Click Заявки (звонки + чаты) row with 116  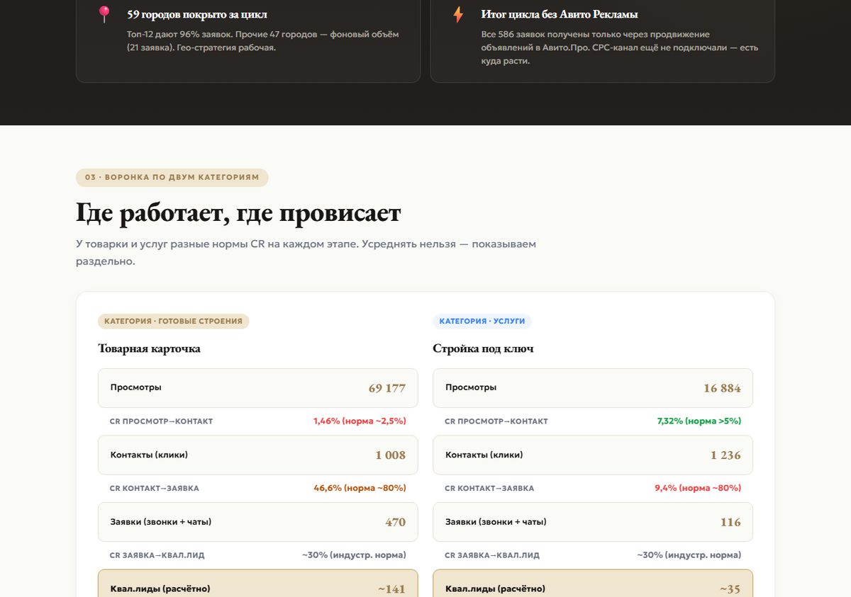pos(593,522)
